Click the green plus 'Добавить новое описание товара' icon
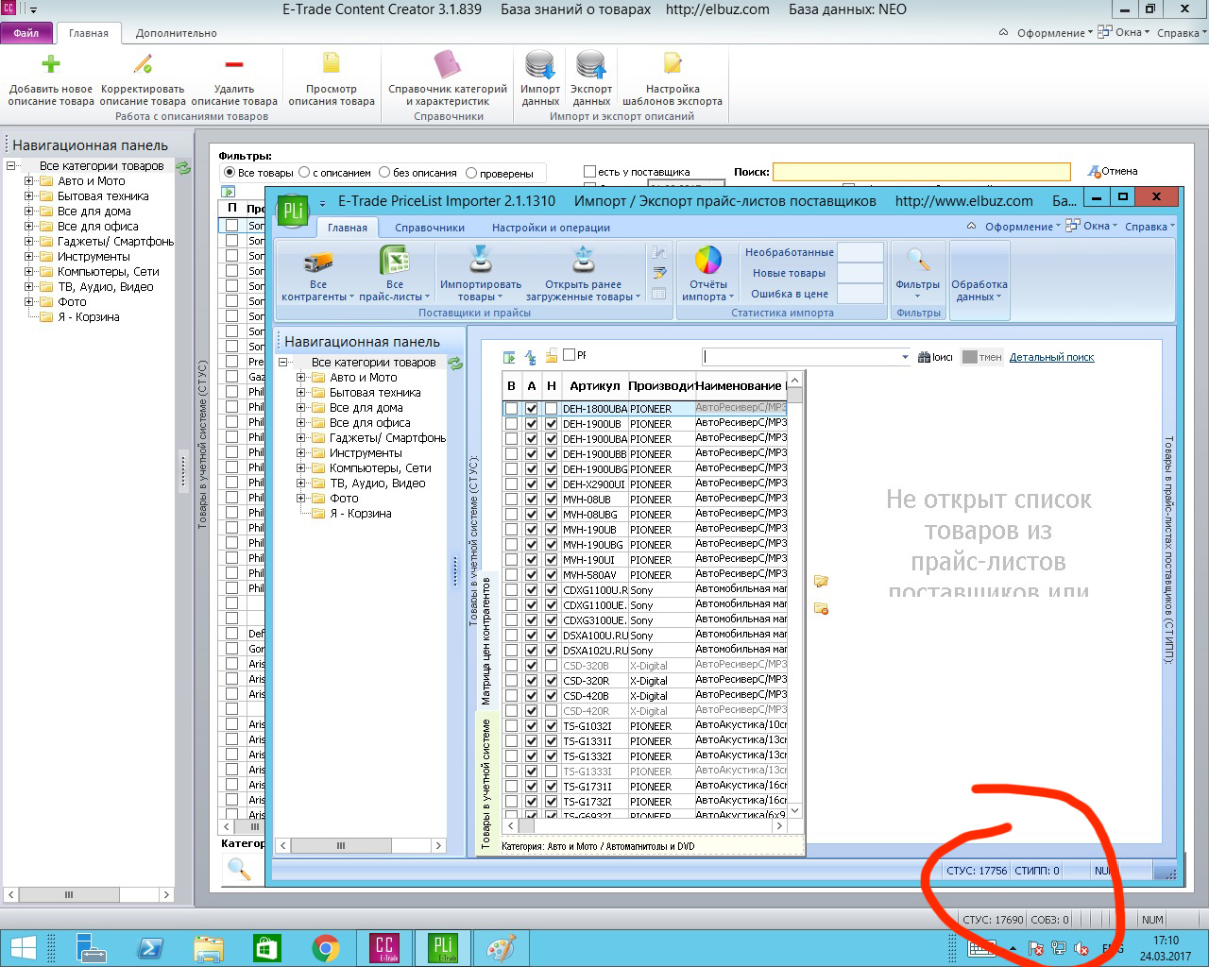 coord(51,64)
